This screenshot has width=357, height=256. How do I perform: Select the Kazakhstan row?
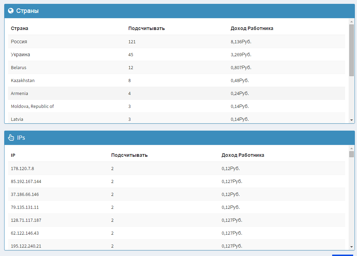coord(177,80)
